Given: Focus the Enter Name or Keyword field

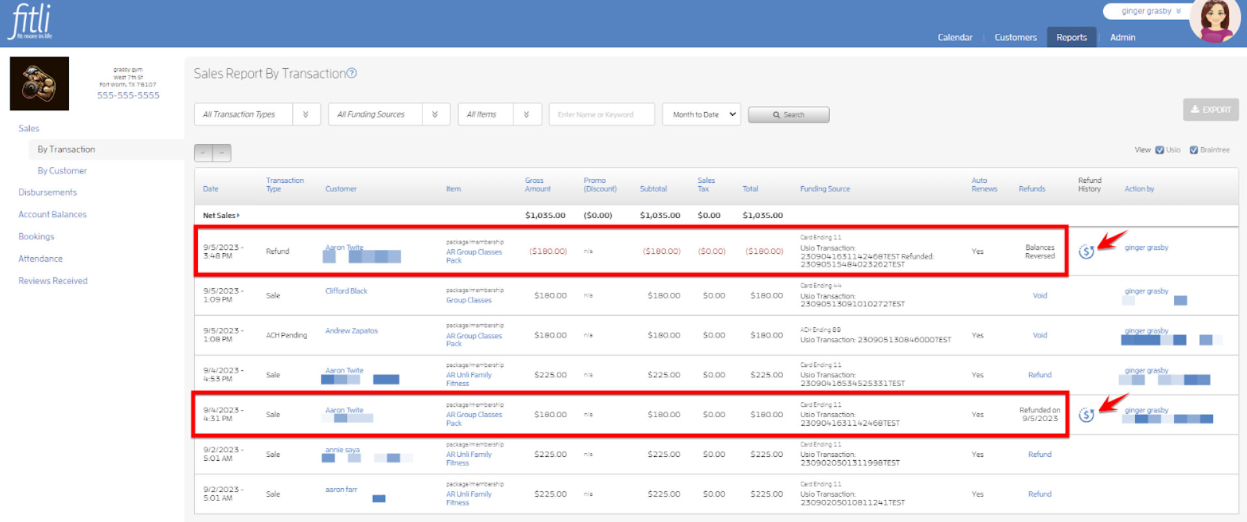Looking at the screenshot, I should pyautogui.click(x=601, y=115).
